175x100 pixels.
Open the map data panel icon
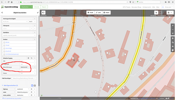click(x=173, y=42)
